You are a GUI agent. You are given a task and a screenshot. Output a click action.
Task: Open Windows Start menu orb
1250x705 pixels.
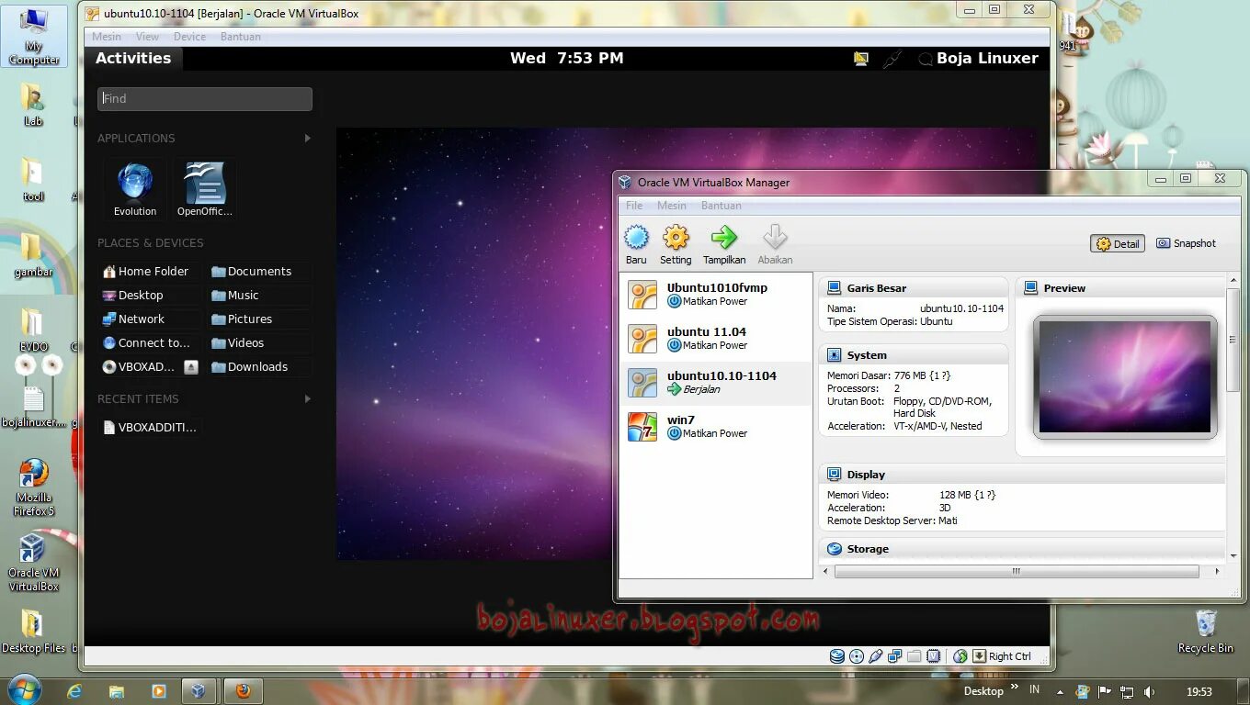(x=24, y=689)
